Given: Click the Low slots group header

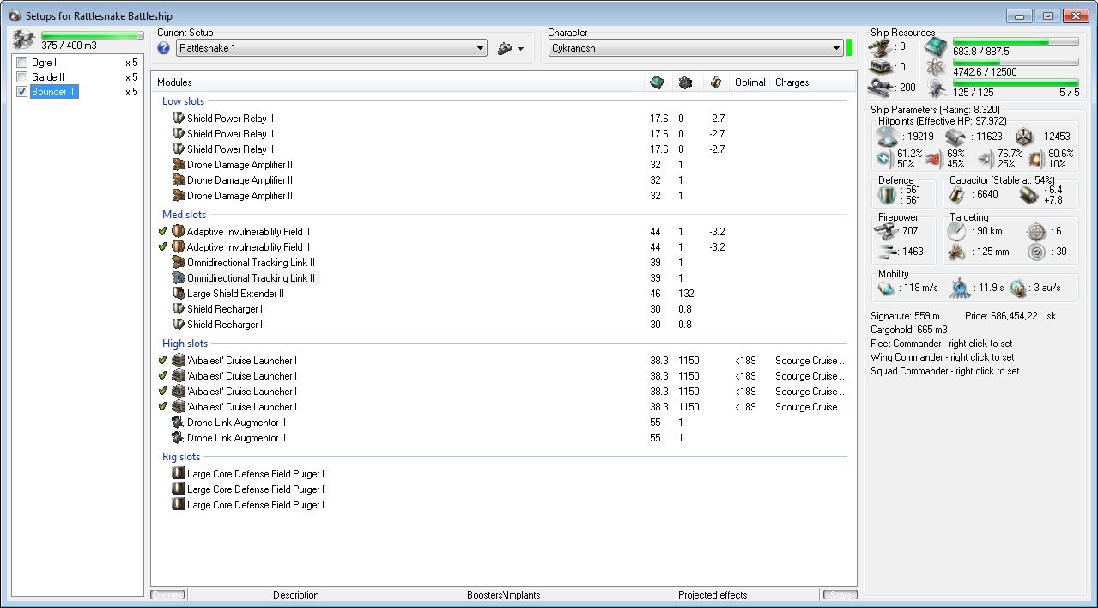Looking at the screenshot, I should tap(183, 101).
